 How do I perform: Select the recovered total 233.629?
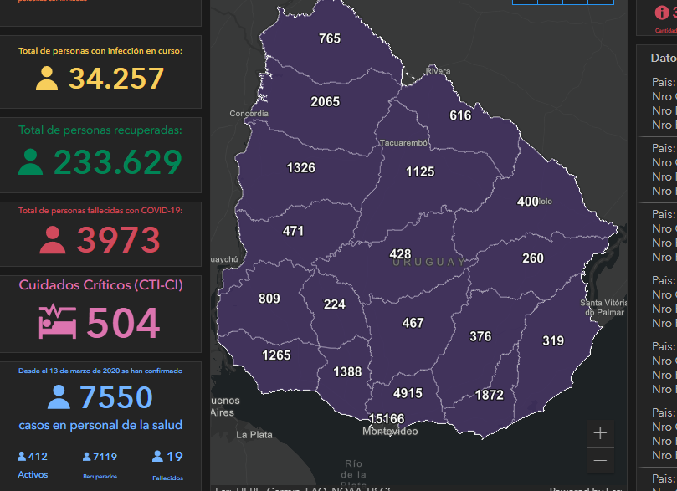coord(118,162)
